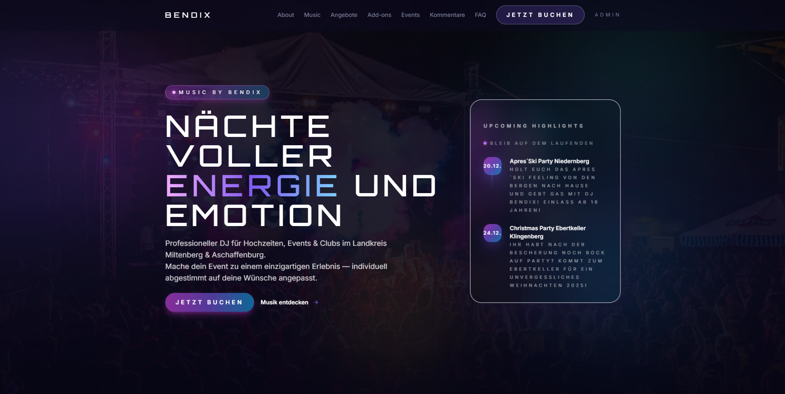
Task: Click the 24.12. date badge icon
Action: click(x=492, y=233)
